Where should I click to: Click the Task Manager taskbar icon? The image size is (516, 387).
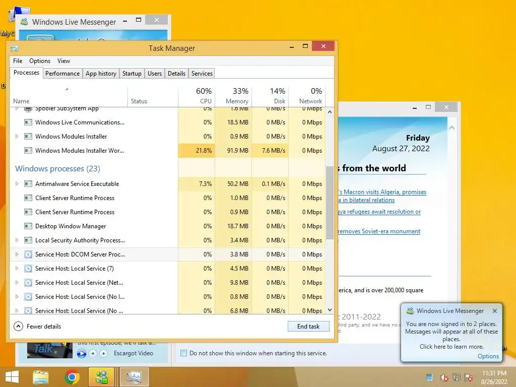pos(134,377)
